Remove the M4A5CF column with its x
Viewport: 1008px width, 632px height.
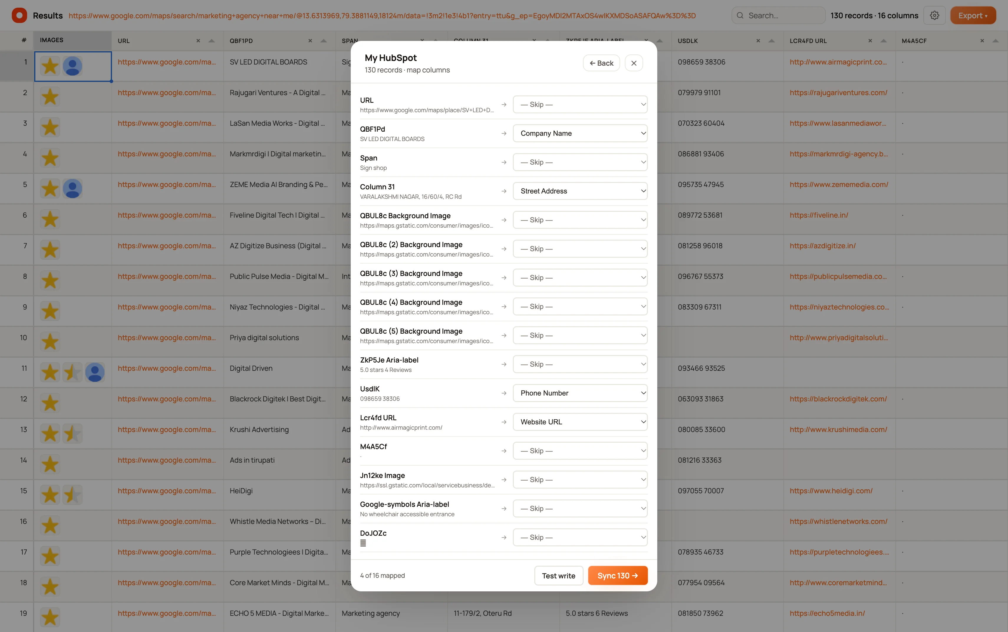click(x=982, y=41)
